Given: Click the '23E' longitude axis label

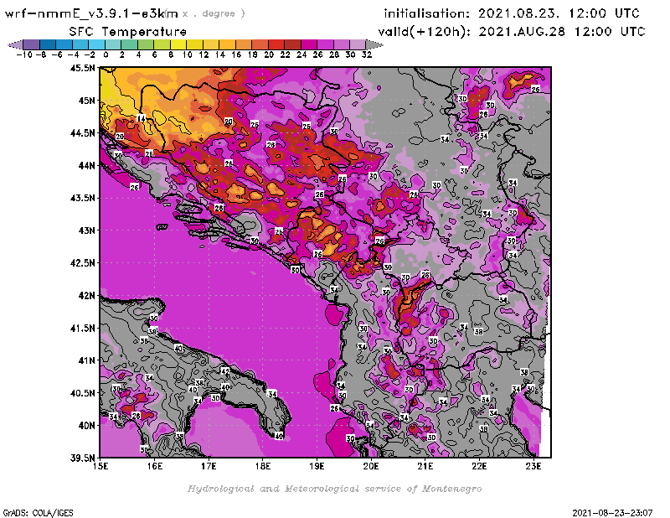Looking at the screenshot, I should click(533, 466).
